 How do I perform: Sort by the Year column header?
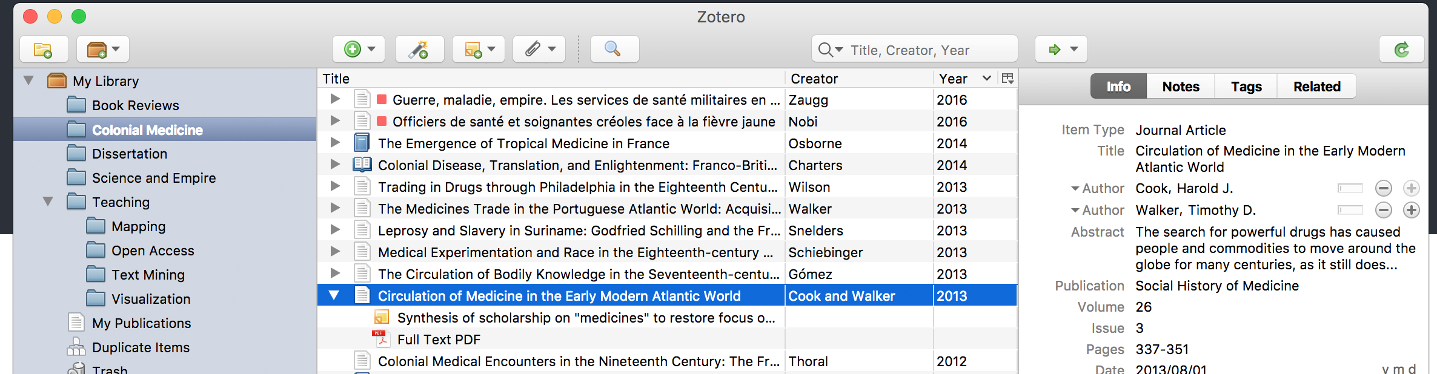(965, 79)
